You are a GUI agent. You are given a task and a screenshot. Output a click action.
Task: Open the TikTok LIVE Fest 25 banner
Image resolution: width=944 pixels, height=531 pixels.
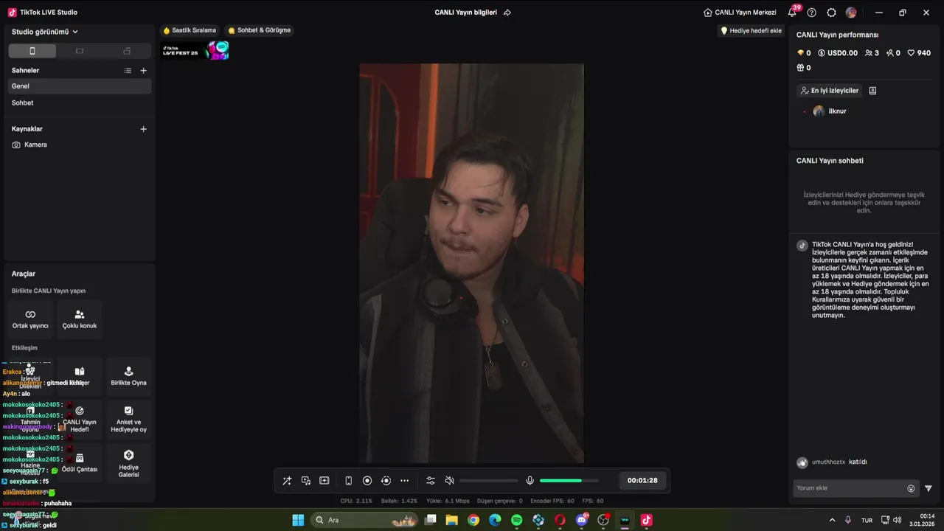195,50
